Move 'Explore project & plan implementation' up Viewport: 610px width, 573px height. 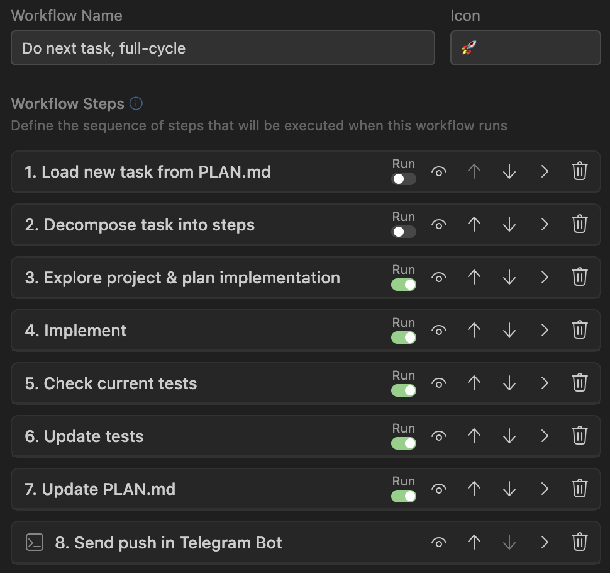[474, 277]
